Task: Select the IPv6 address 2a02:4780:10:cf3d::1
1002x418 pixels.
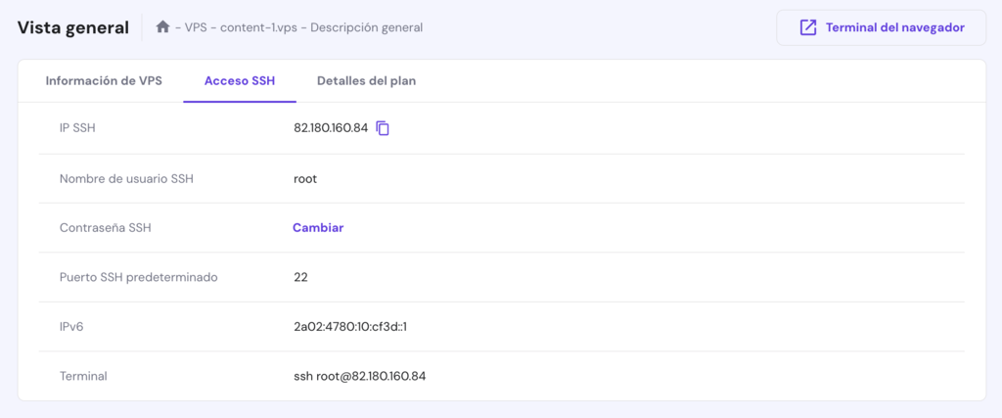Action: pyautogui.click(x=350, y=327)
